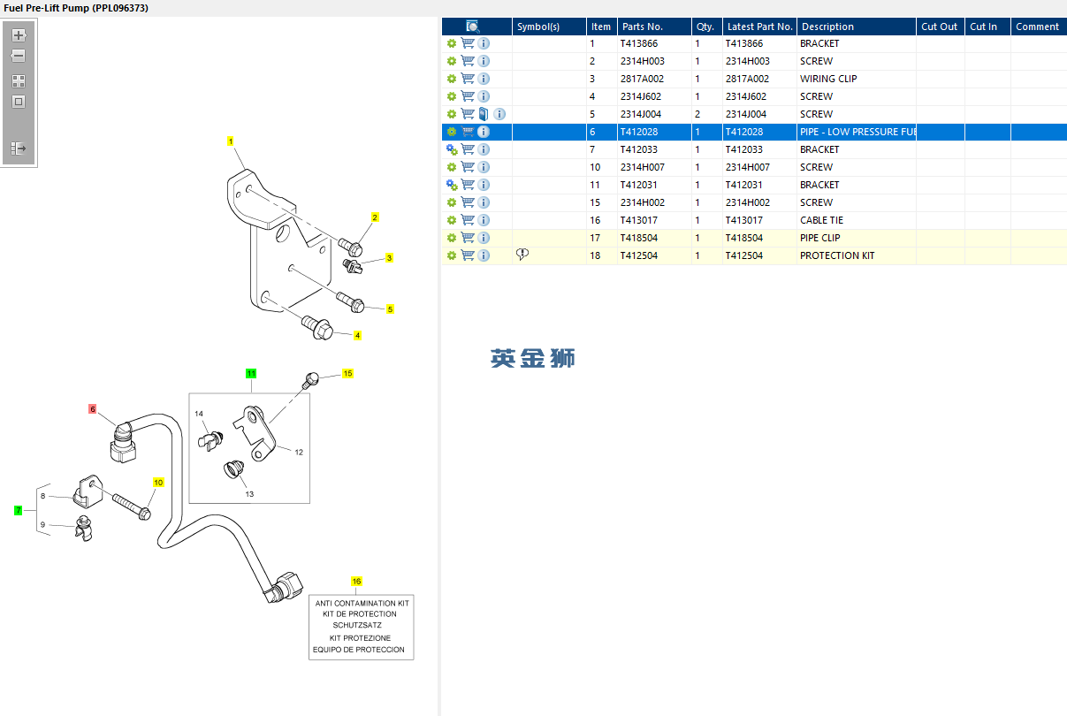Select callout 2 on the diagram
1067x716 pixels.
[x=375, y=217]
